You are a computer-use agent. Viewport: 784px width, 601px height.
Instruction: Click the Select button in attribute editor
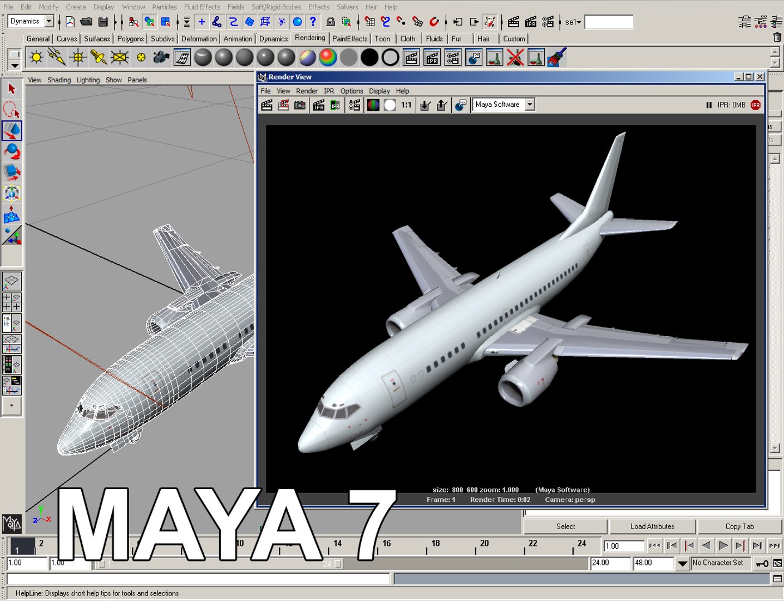(565, 526)
